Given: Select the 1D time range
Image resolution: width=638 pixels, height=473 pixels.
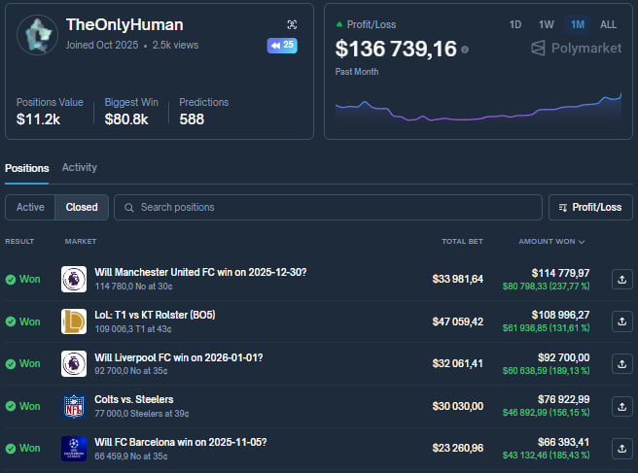Looking at the screenshot, I should click(515, 25).
